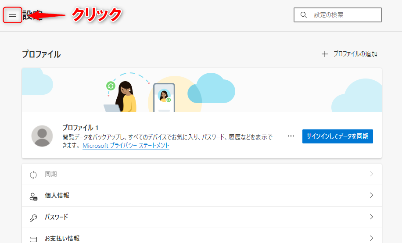Viewport: 402px width, 243px height.
Task: Click the gray profile avatar picture
Action: click(x=42, y=136)
